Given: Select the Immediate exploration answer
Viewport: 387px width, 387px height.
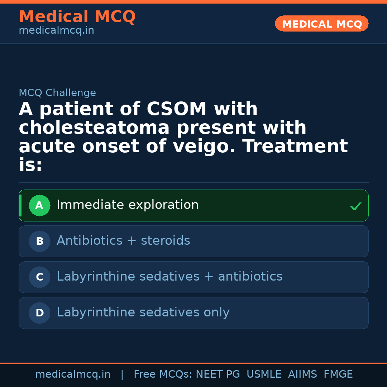Looking at the screenshot, I should 128,205.
